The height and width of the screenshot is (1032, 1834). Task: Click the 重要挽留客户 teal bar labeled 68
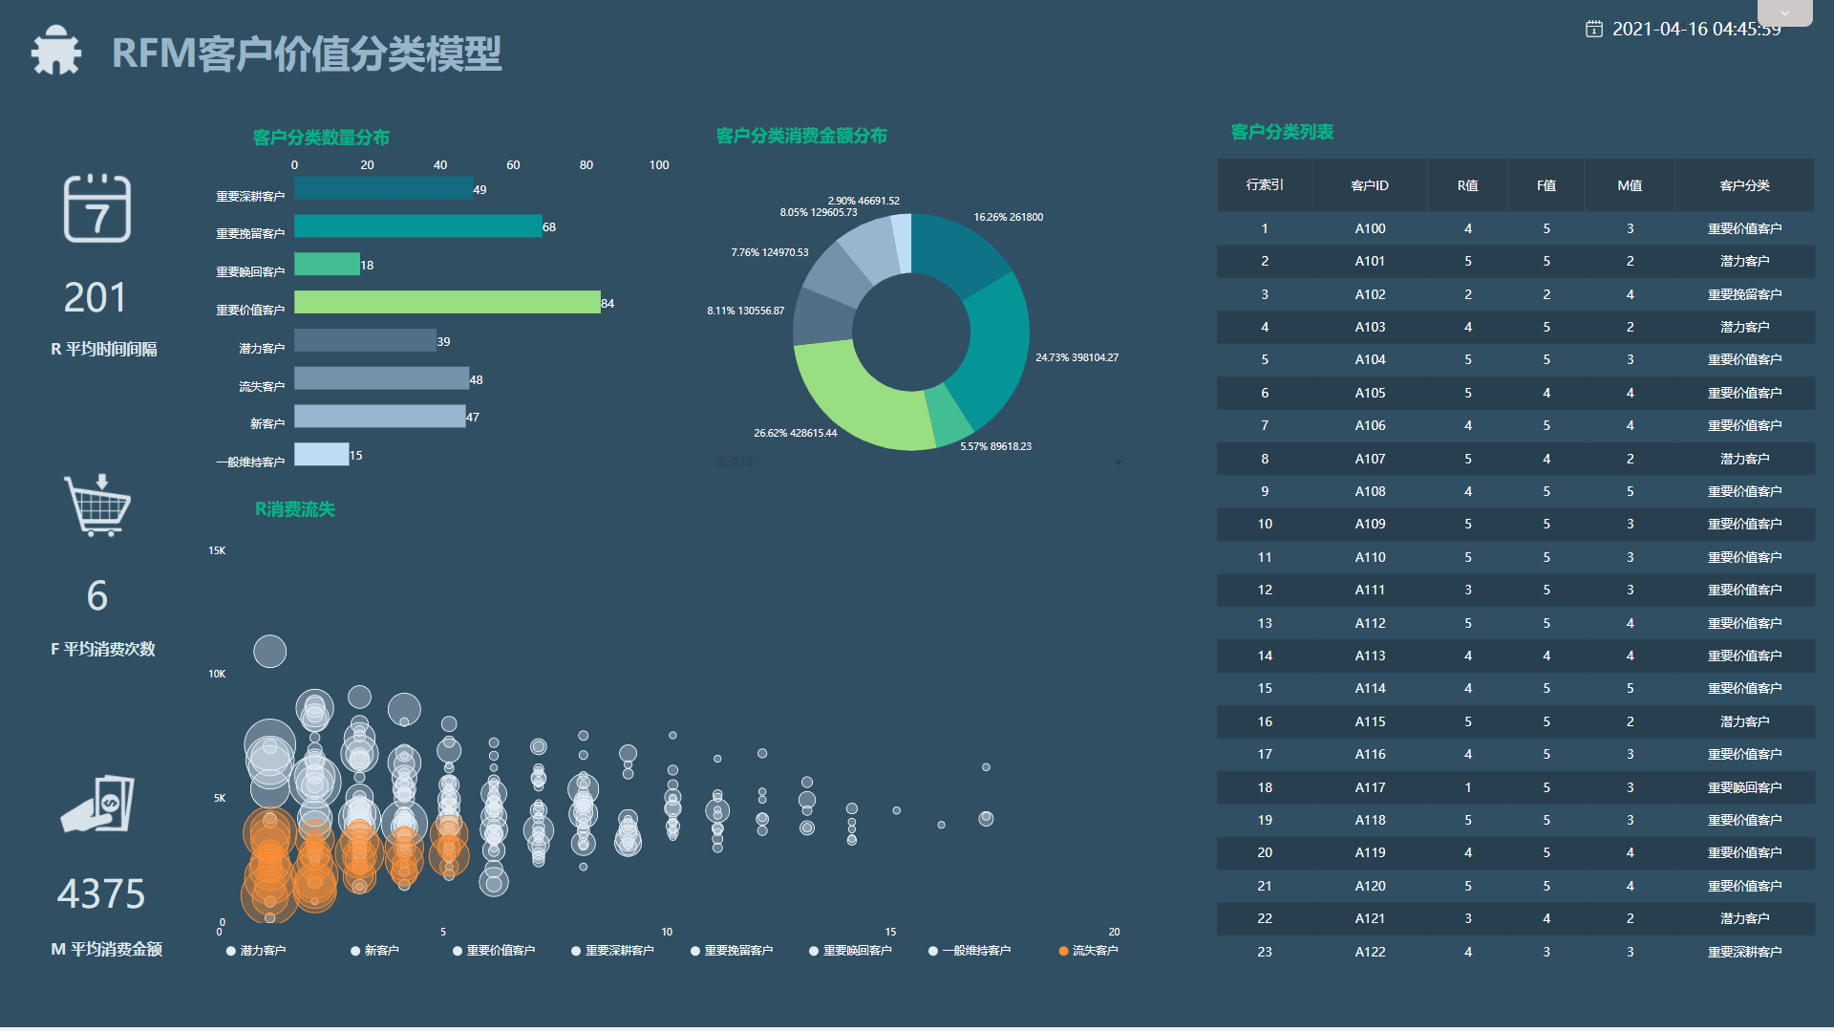coord(417,226)
